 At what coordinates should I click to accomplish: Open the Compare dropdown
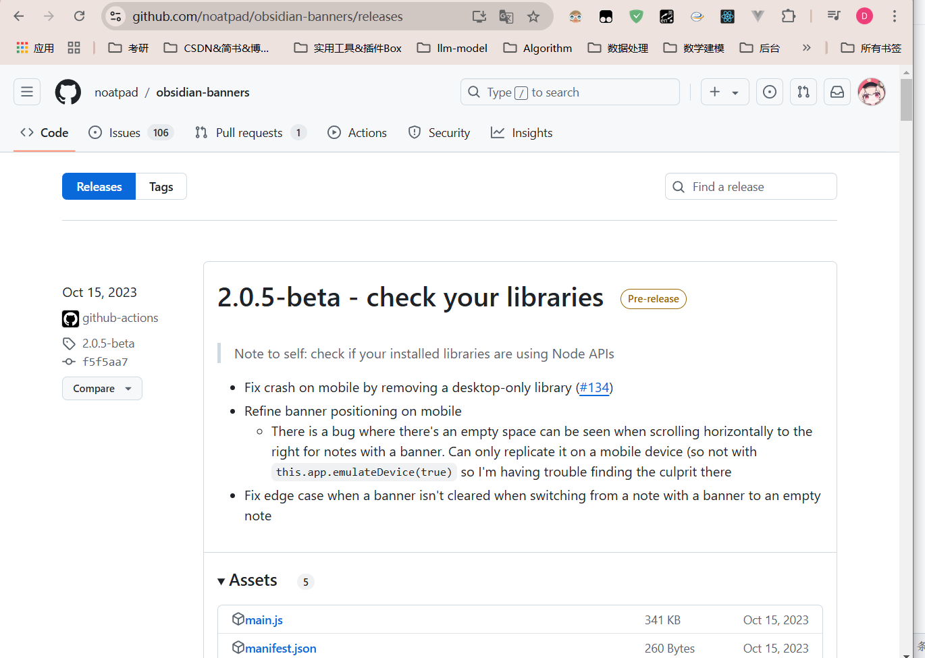102,389
